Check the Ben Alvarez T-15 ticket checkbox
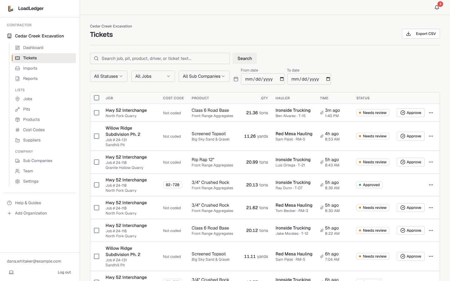Viewport: 450px width, 281px height. click(97, 113)
